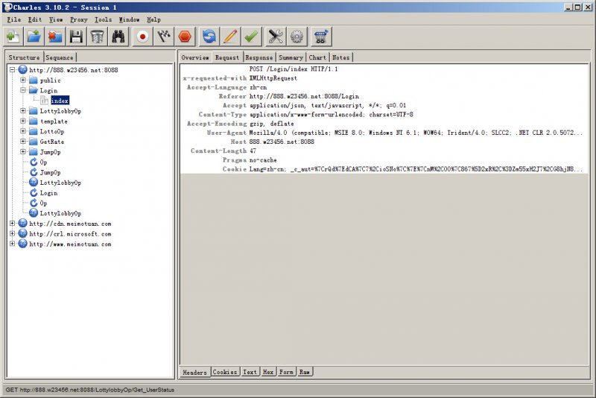Expand the crl.microsoft.com host node
Screen dimensions: 596x398
[x=12, y=234]
